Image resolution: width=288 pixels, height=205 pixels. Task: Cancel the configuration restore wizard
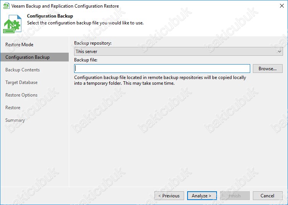(x=268, y=196)
